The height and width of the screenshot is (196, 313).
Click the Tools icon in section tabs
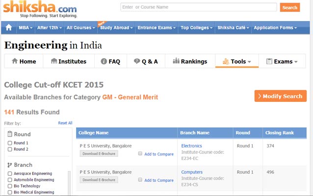(226, 62)
